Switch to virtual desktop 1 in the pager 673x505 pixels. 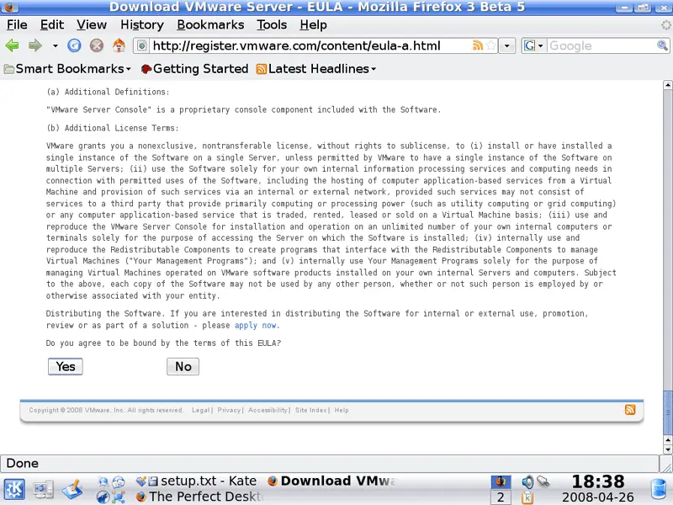click(x=501, y=481)
